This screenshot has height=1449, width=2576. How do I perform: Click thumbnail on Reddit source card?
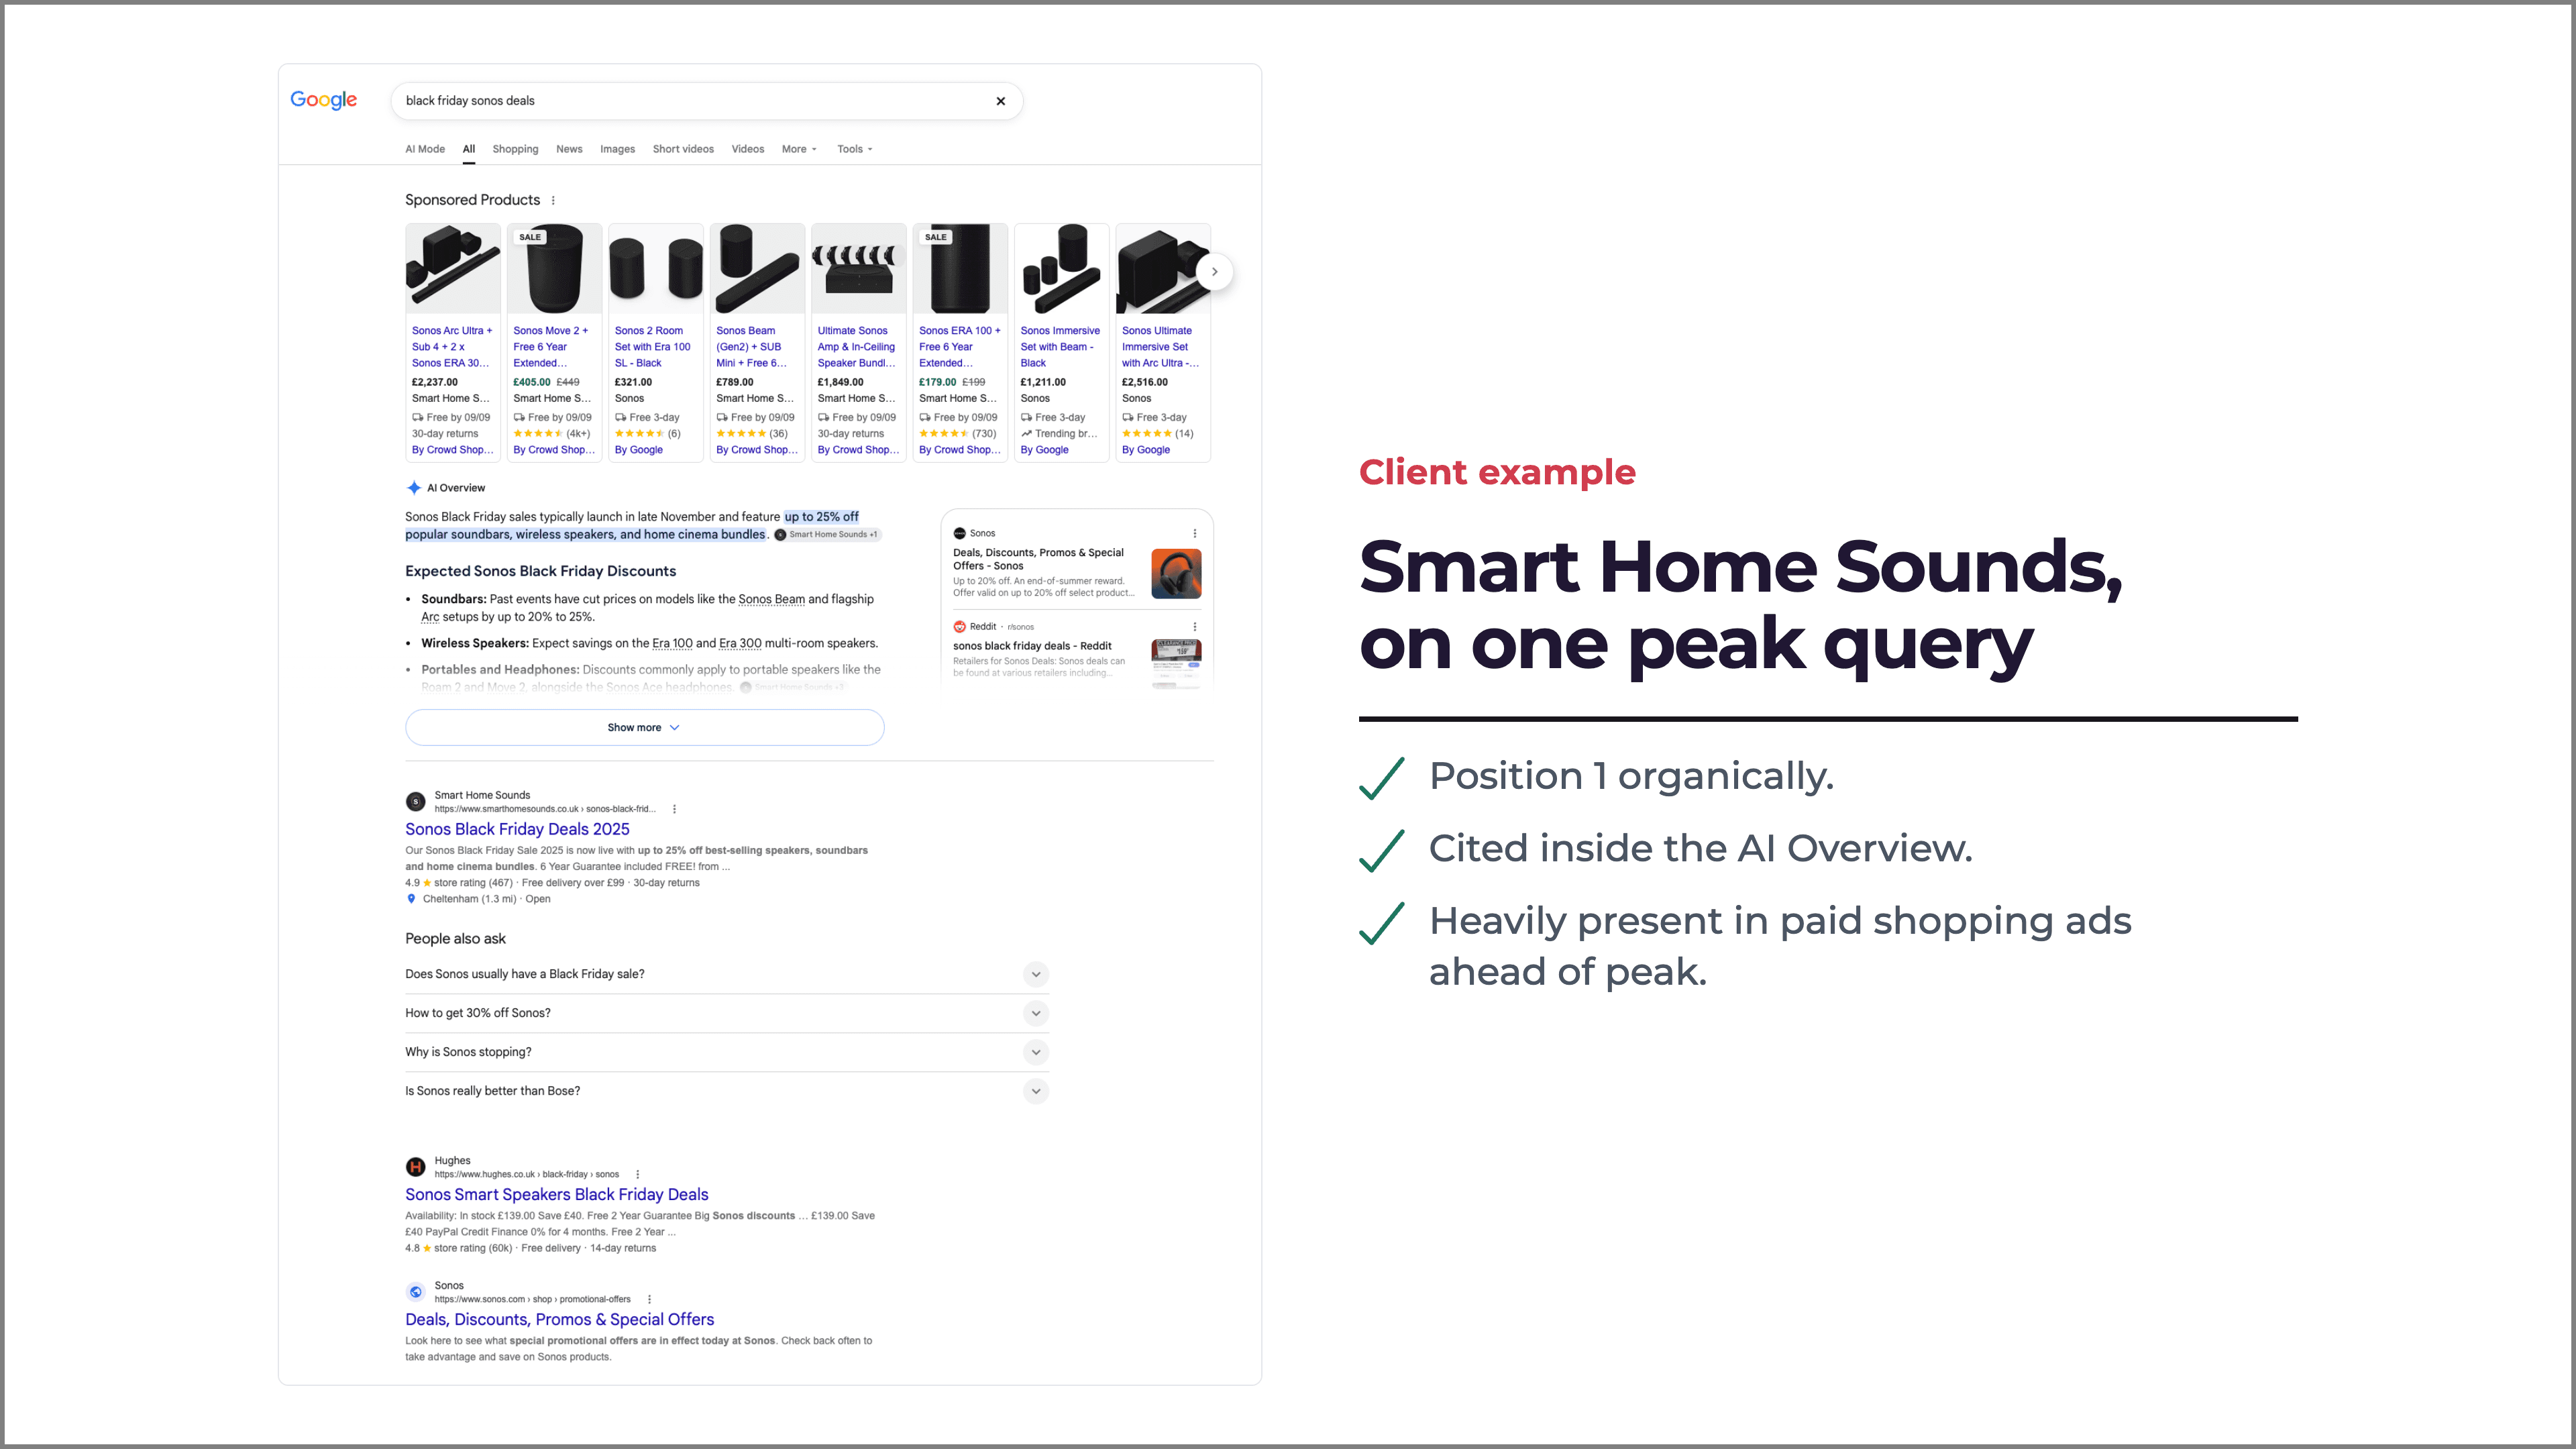tap(1176, 664)
